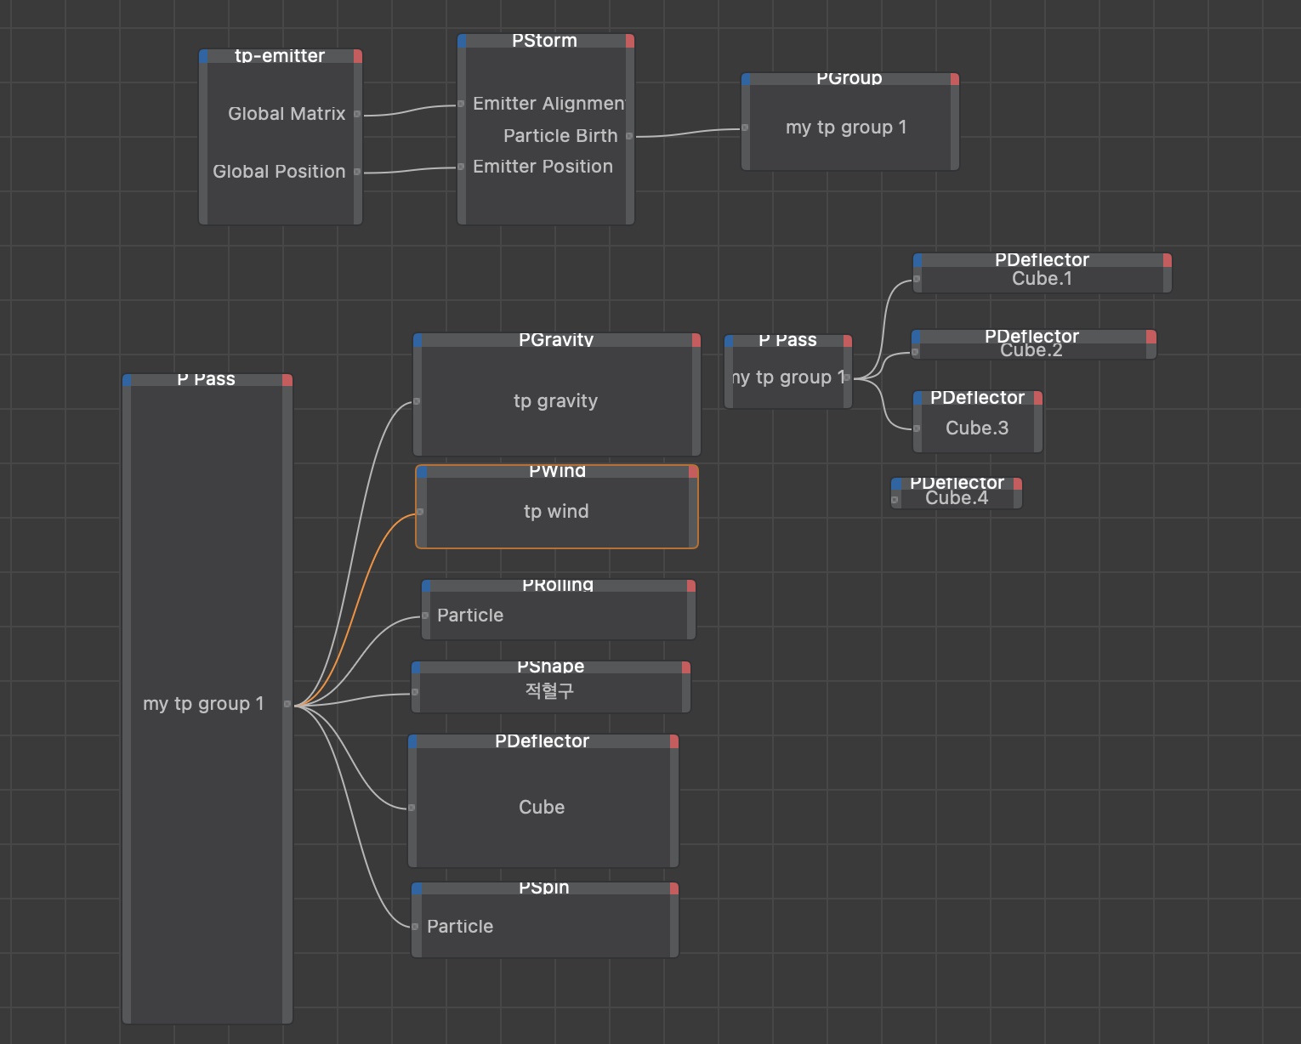Click the Particle Birth output port on PStorm
Screen dimensions: 1301x1044
coord(629,136)
